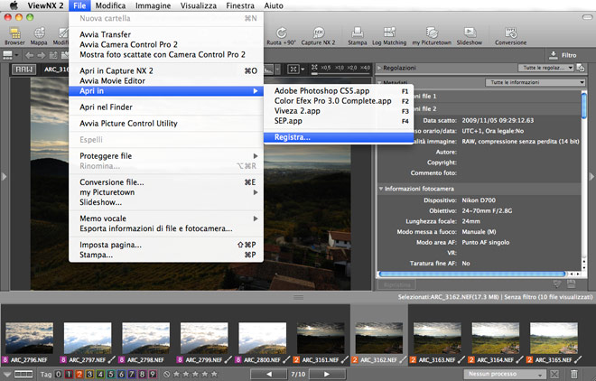Click the forward navigation arrow
Image resolution: width=596 pixels, height=381 pixels.
pos(41,55)
